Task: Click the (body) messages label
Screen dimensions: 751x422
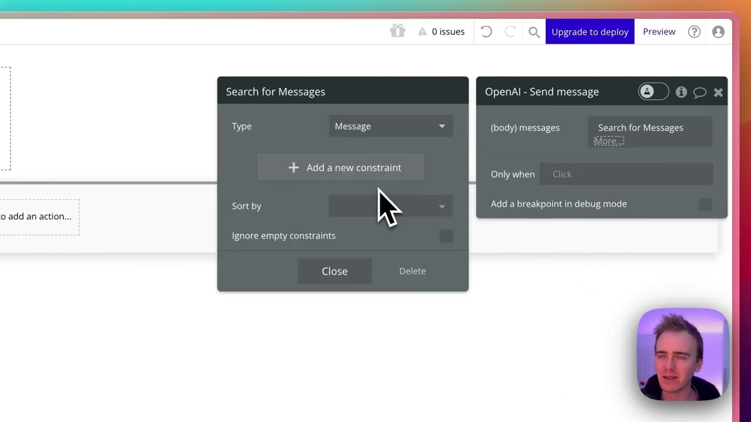Action: point(525,128)
